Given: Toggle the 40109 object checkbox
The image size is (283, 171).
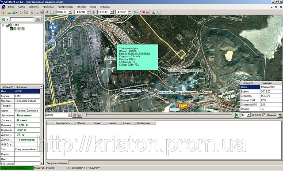Looking at the screenshot, I should tap(11, 29).
